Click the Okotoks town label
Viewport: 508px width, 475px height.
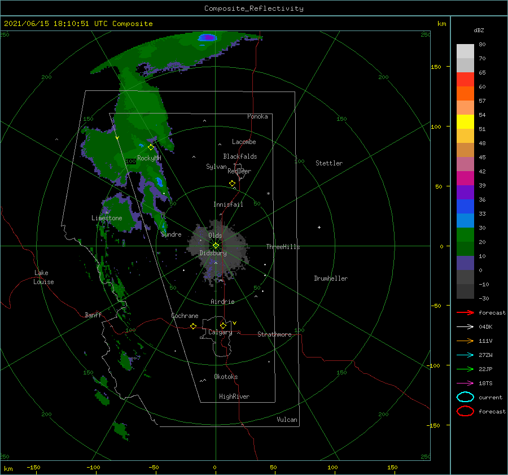tap(226, 377)
